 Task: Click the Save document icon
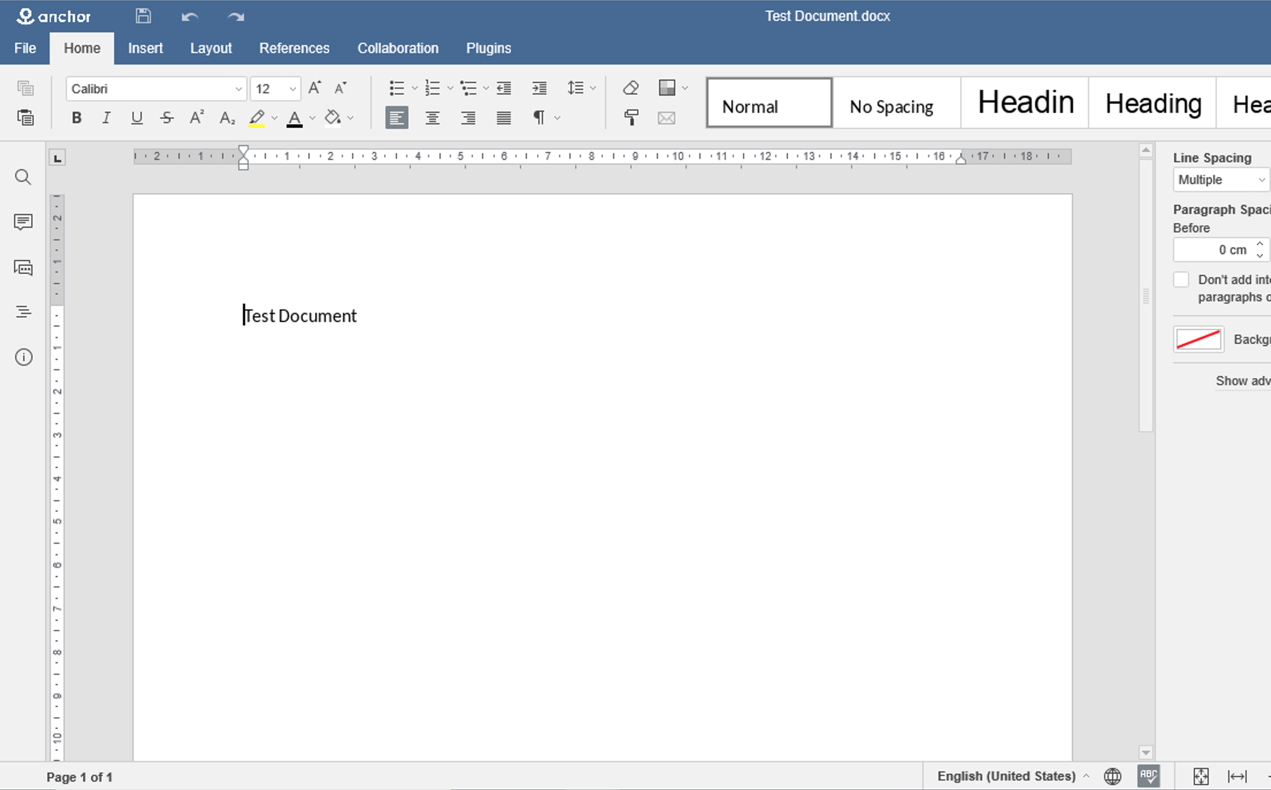[x=143, y=16]
